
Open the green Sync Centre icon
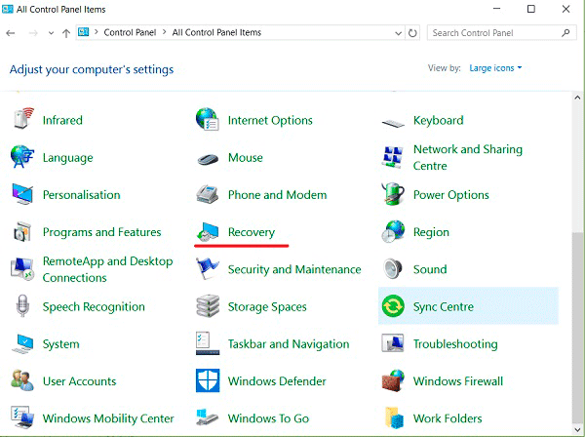pyautogui.click(x=393, y=306)
